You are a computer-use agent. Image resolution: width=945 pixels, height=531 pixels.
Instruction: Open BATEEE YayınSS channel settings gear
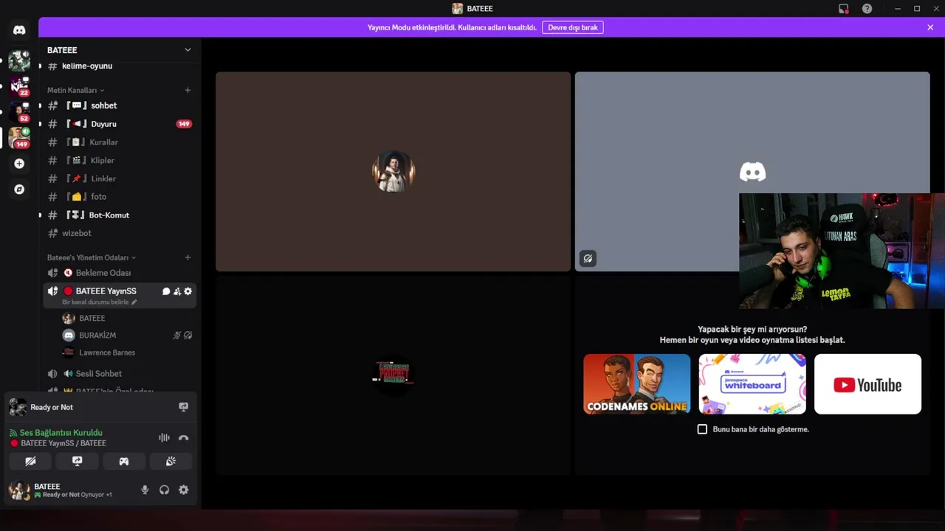188,291
